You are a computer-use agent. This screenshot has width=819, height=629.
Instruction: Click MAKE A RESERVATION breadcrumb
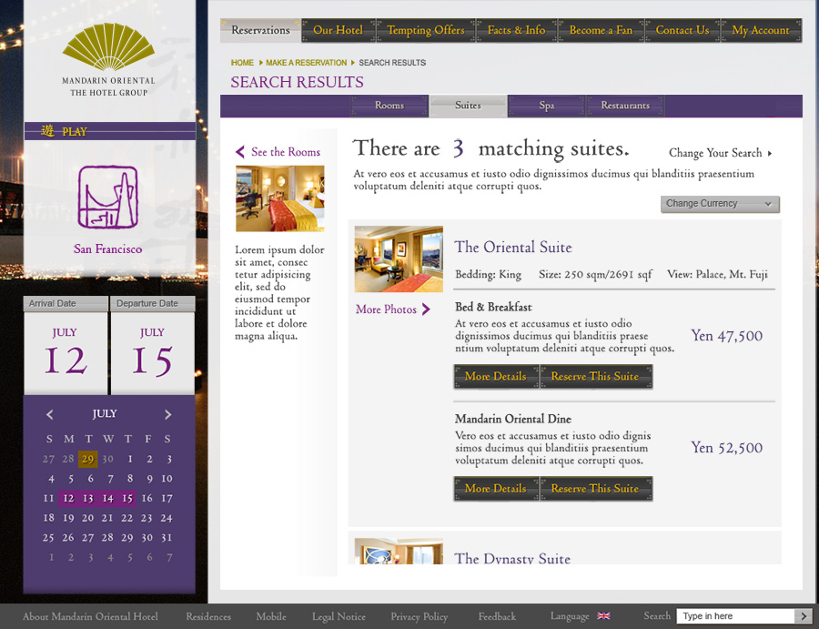point(306,63)
